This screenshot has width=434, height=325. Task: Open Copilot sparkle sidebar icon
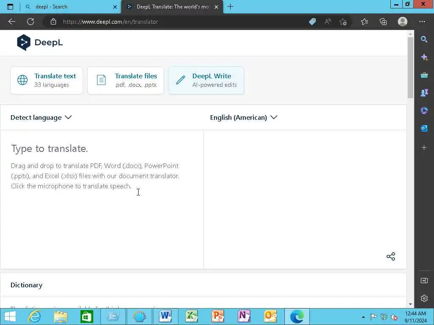[x=424, y=57]
